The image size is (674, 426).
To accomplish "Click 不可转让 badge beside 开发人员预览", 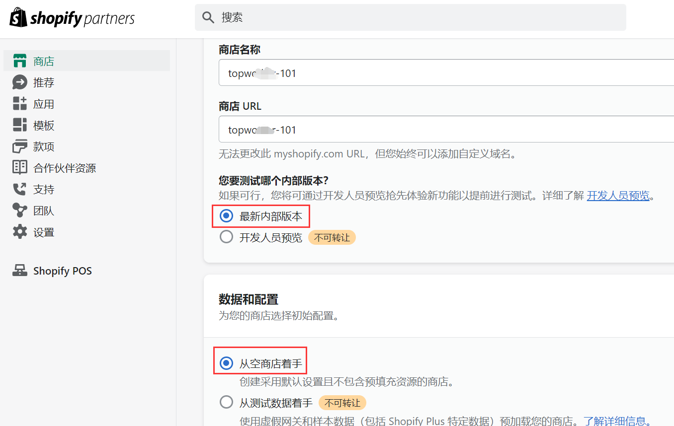I will pyautogui.click(x=332, y=237).
